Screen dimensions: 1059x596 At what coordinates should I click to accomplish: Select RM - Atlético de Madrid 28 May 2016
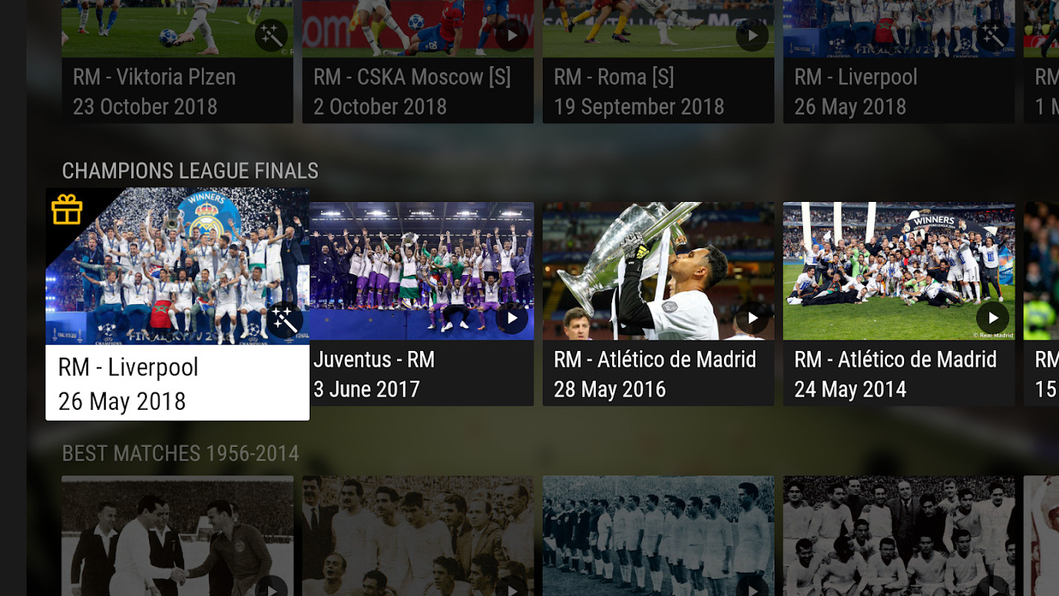click(658, 373)
